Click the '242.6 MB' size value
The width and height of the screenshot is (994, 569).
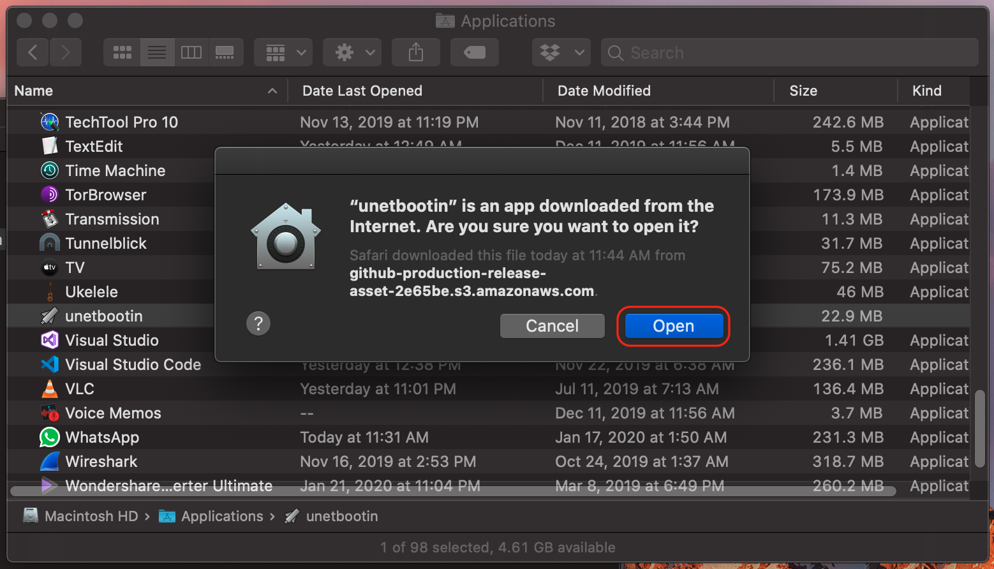(x=848, y=122)
